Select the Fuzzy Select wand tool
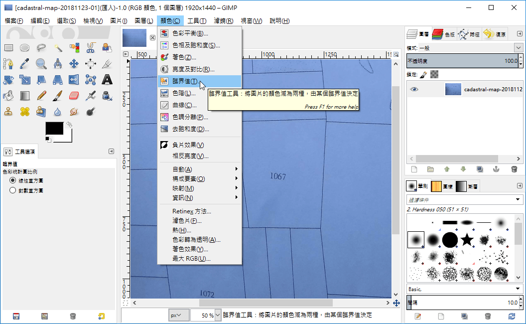Image resolution: width=526 pixels, height=324 pixels. click(58, 48)
